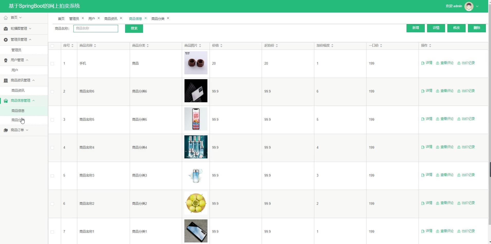
Task: Open bid records for the 手机 row
Action: (466, 63)
